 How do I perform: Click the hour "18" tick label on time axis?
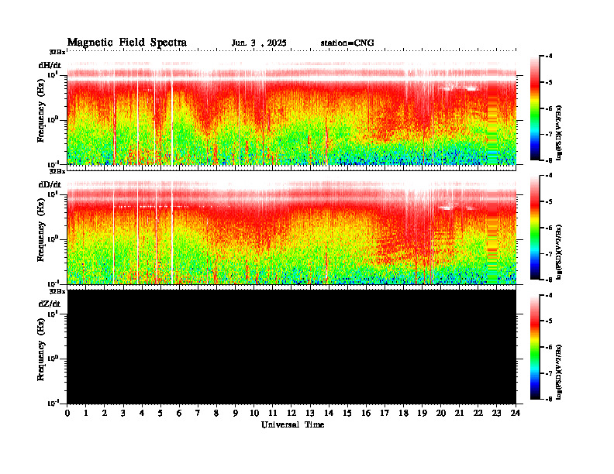point(404,413)
